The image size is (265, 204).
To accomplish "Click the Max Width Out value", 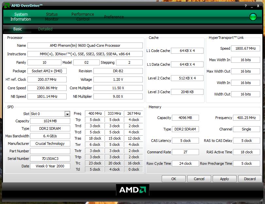I will point(245,71).
